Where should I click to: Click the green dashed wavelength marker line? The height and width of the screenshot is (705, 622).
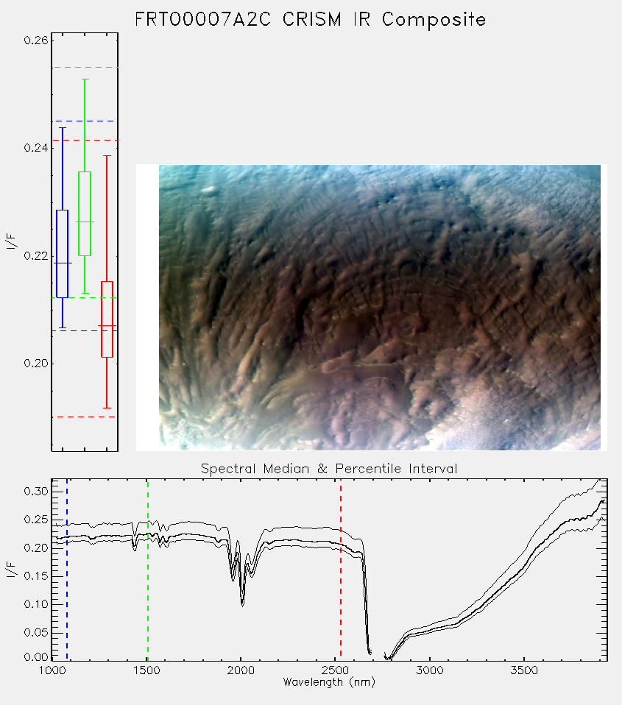pos(147,570)
